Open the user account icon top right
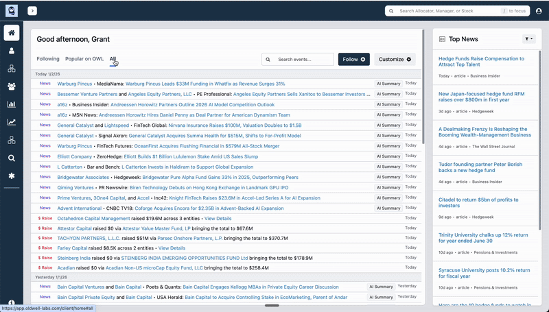 click(x=539, y=11)
